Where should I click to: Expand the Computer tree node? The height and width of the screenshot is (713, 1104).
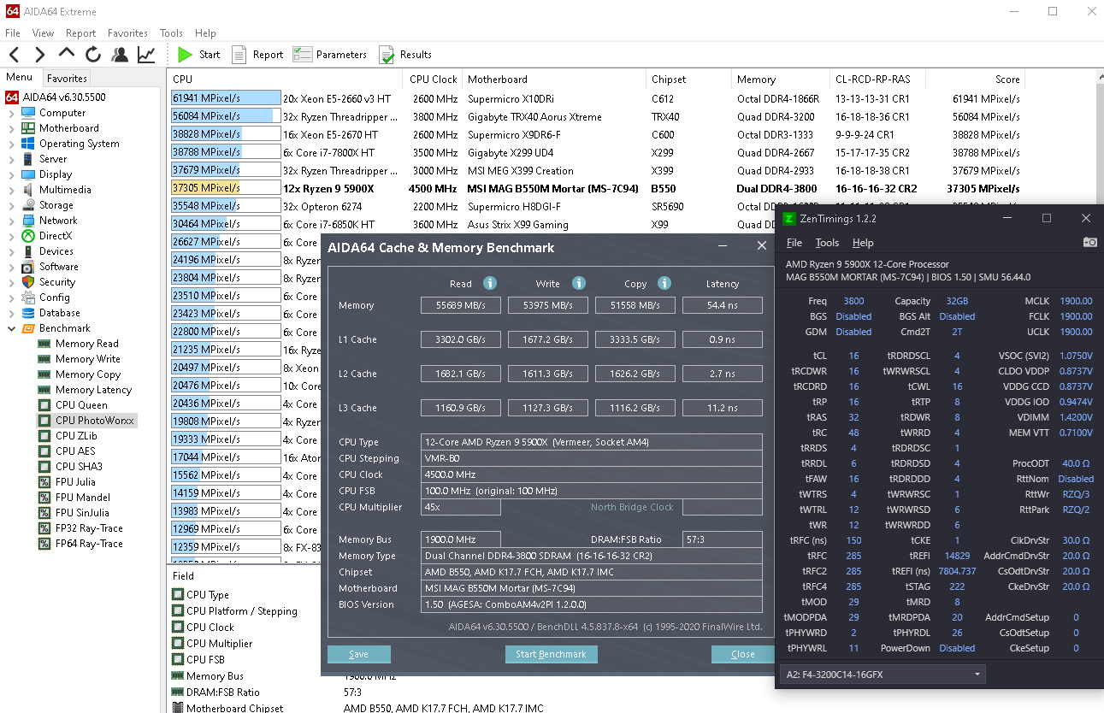pos(12,113)
